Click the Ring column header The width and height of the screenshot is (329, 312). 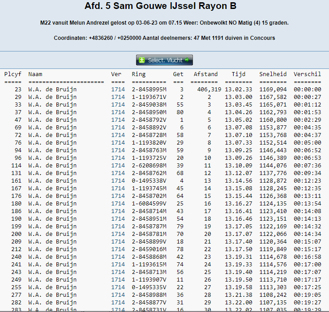[x=139, y=74]
